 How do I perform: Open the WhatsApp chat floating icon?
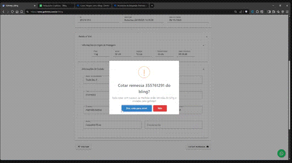tap(282, 154)
